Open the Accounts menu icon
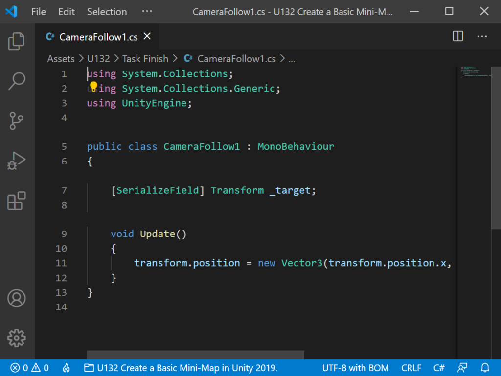Viewport: 501px width, 376px height. [17, 298]
